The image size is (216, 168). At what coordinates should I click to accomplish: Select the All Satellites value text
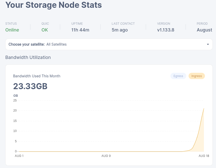coord(56,44)
